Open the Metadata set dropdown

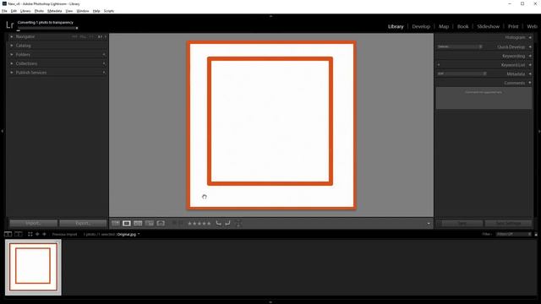462,73
